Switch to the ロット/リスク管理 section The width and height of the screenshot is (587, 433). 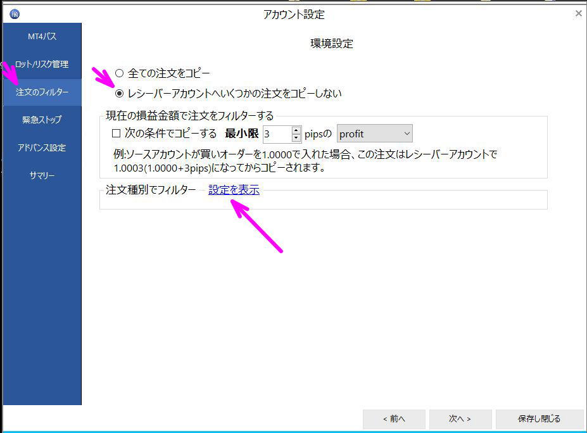coord(42,63)
